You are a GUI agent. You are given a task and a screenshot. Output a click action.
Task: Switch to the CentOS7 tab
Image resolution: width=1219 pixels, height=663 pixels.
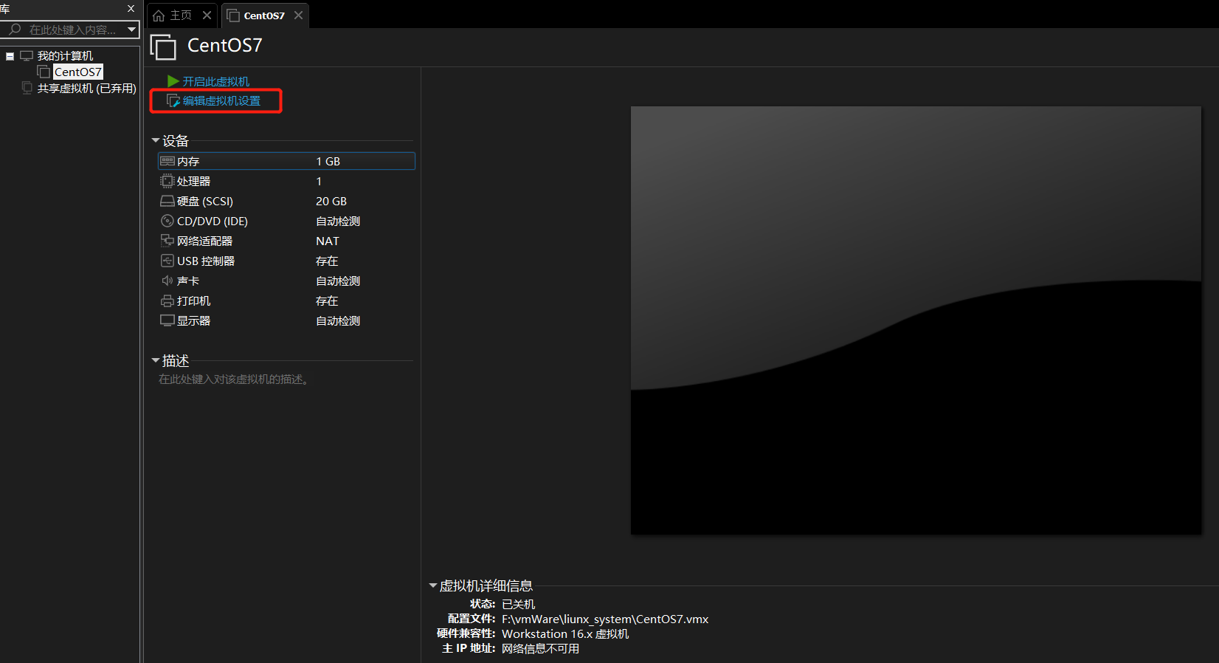[x=265, y=16]
